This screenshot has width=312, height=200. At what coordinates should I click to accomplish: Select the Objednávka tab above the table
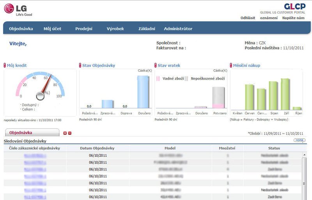click(31, 133)
